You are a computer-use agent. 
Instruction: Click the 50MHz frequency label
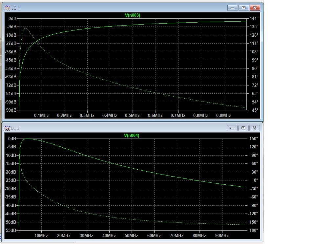coord(131,236)
